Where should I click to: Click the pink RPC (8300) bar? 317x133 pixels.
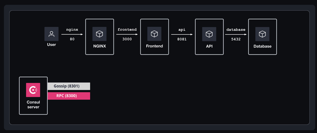pyautogui.click(x=69, y=96)
